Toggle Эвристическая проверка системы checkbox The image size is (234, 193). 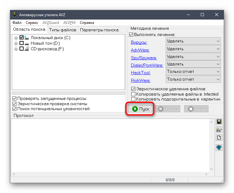pos(14,104)
